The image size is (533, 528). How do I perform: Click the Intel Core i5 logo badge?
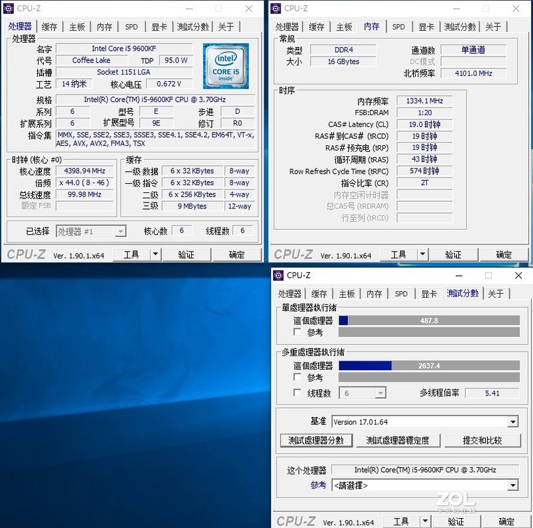pyautogui.click(x=225, y=66)
